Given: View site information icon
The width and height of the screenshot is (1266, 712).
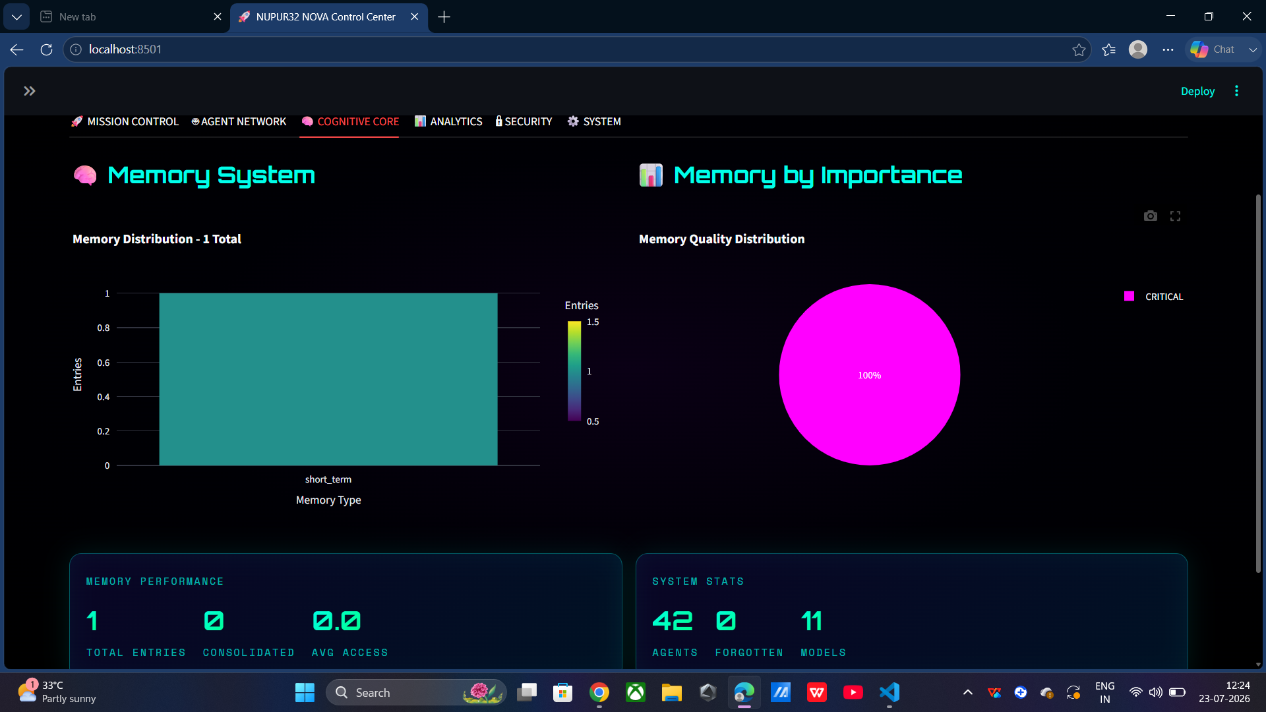Looking at the screenshot, I should point(76,49).
